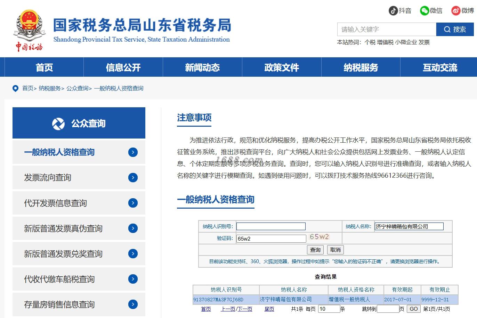Click arrow icon beside 一般纳税人资格查询
477x318 pixels.
[x=133, y=152]
